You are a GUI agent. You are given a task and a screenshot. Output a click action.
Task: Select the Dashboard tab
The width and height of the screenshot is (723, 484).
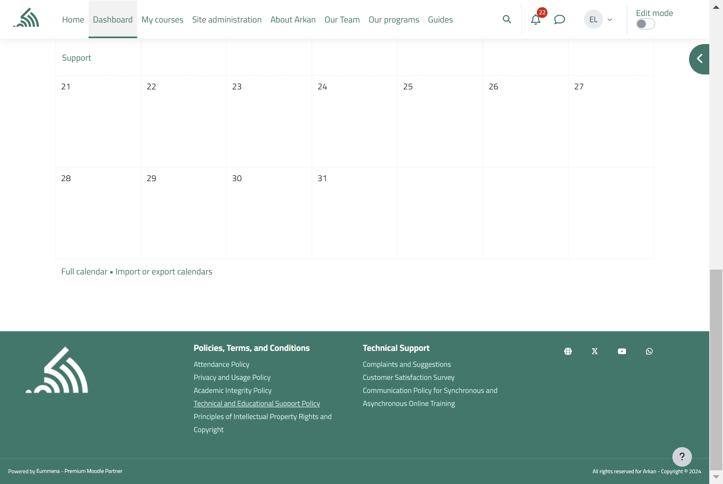coord(113,20)
